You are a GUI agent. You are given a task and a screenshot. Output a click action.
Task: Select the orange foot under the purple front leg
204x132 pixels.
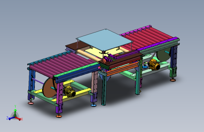coord(59,116)
